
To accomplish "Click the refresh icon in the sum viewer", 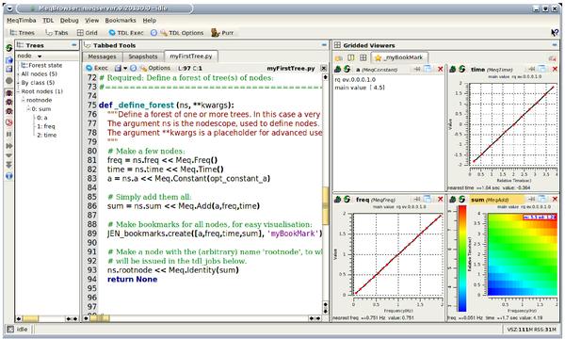I will [462, 199].
